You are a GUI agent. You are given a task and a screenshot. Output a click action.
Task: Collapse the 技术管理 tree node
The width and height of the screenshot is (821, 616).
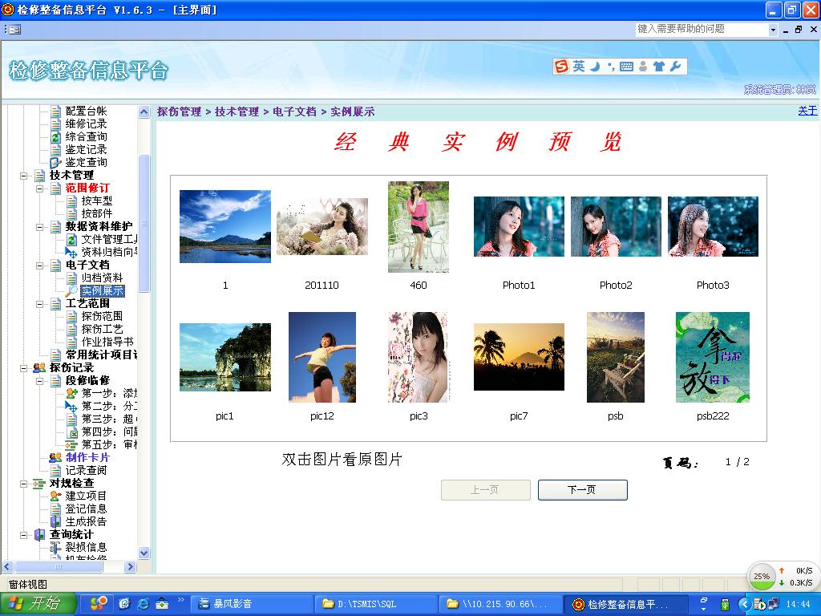[23, 175]
